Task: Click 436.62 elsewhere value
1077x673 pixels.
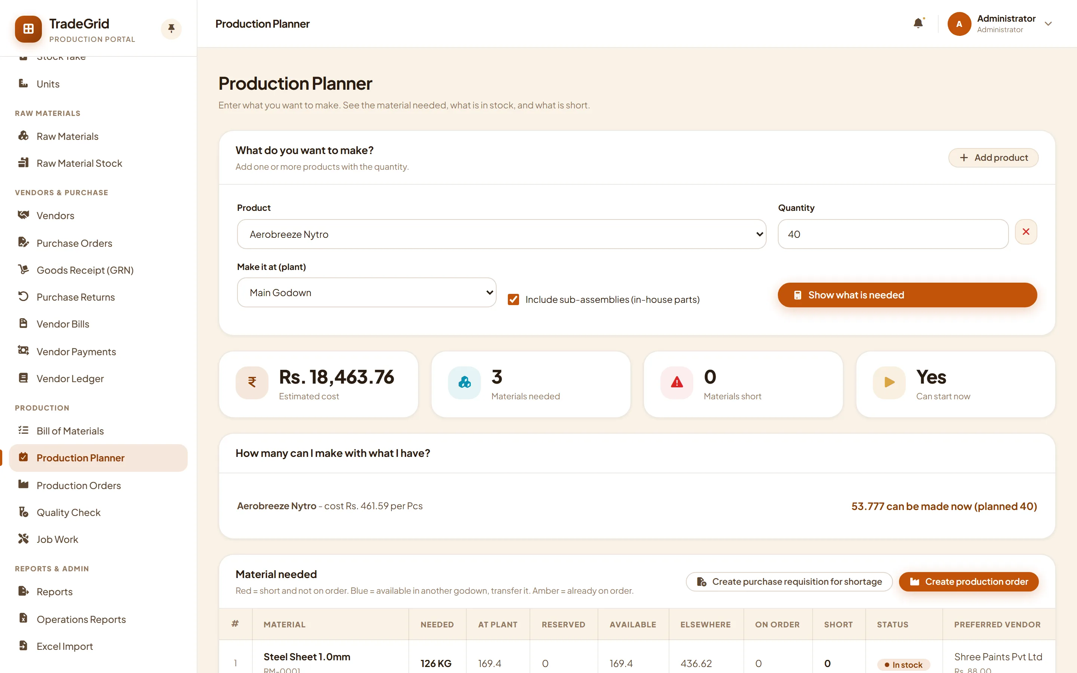Action: (x=696, y=663)
